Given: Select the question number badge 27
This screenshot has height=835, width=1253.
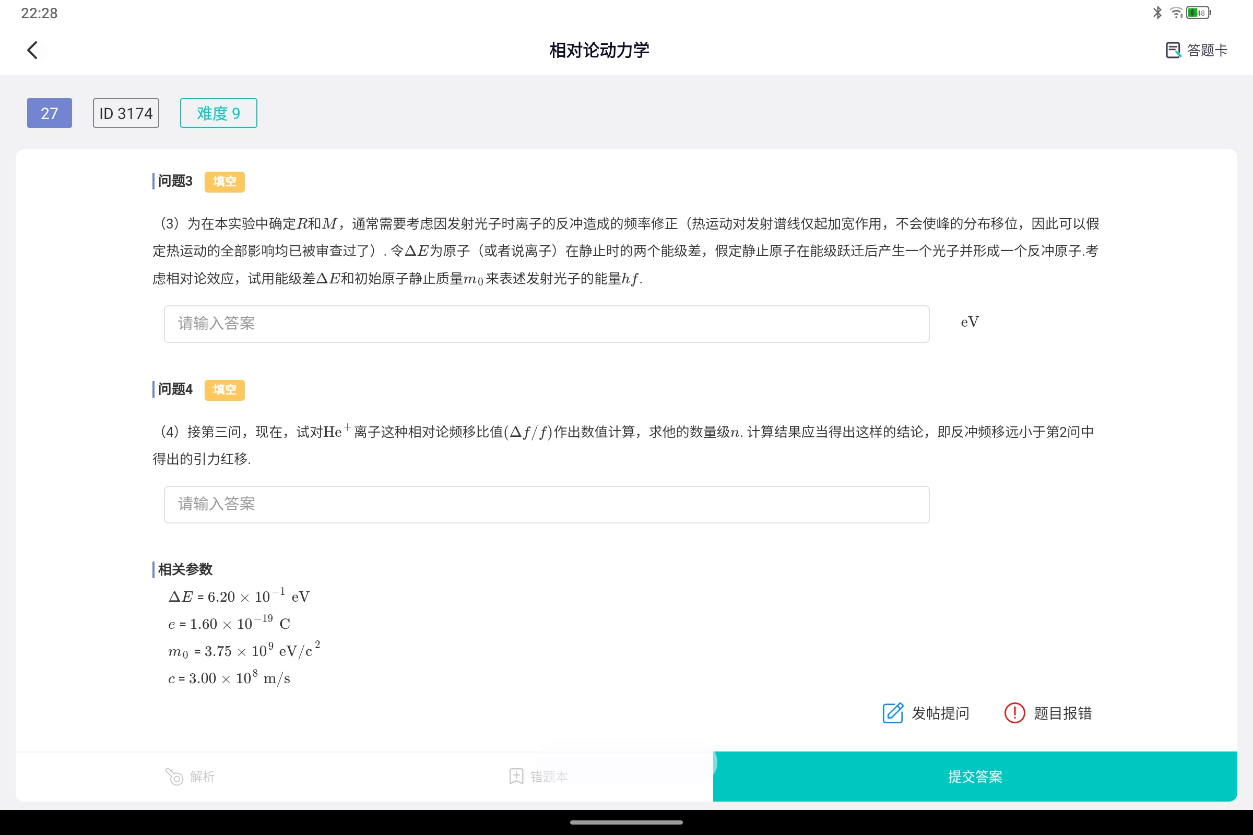Looking at the screenshot, I should [x=49, y=113].
